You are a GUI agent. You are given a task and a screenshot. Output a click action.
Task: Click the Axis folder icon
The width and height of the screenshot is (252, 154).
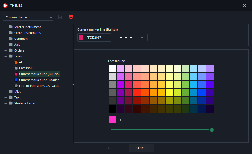tap(11, 44)
